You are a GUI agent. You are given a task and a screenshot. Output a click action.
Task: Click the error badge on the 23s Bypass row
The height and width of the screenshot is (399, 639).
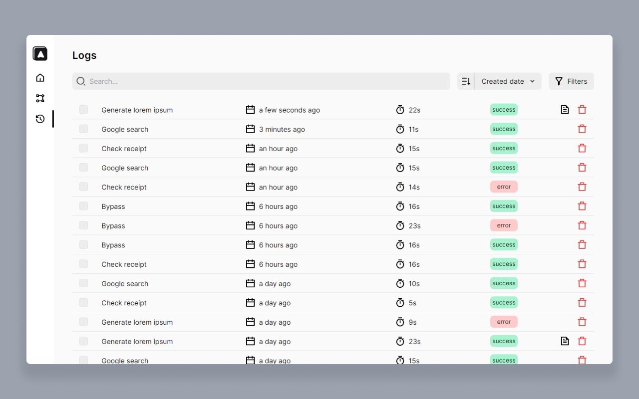click(x=504, y=225)
